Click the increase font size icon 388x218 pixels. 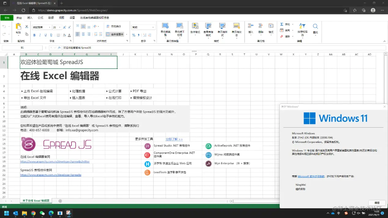[64, 27]
